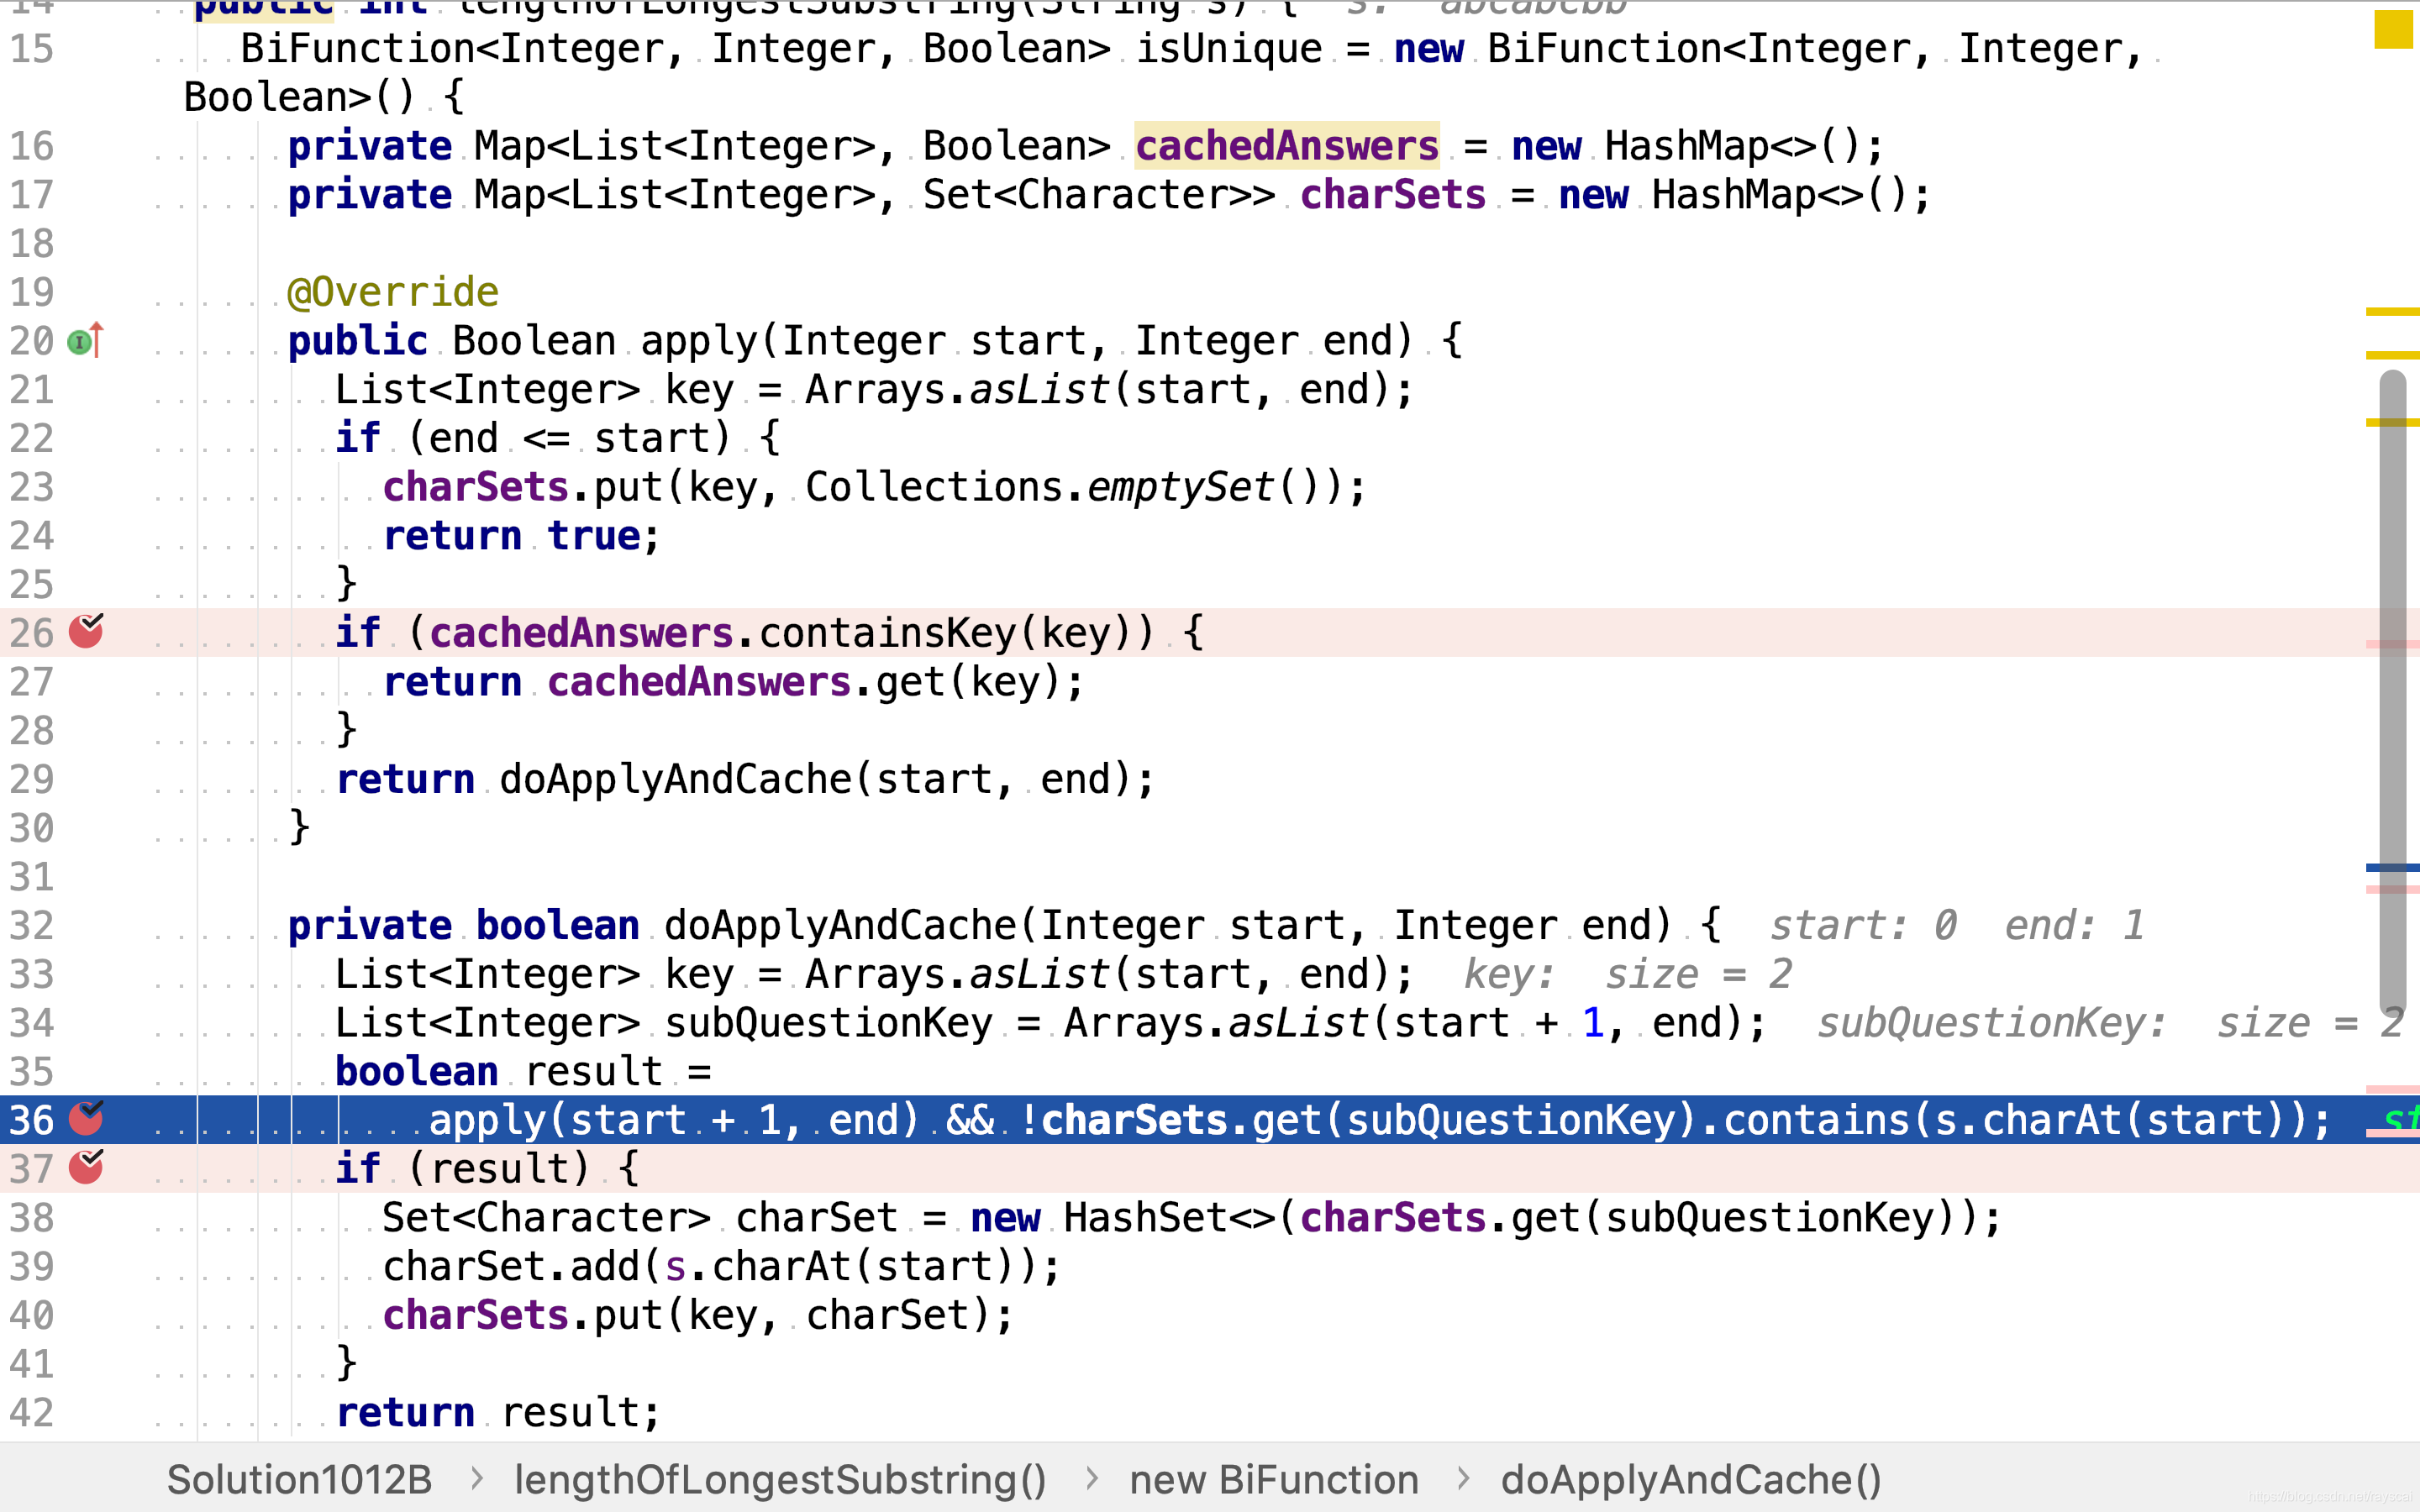Click the @Override annotation
The image size is (2420, 1512).
tap(392, 292)
